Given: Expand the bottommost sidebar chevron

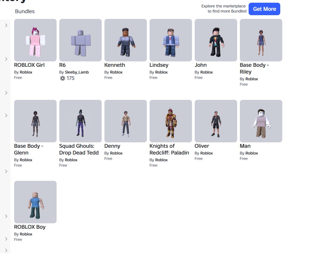Looking at the screenshot, I should (x=6, y=250).
